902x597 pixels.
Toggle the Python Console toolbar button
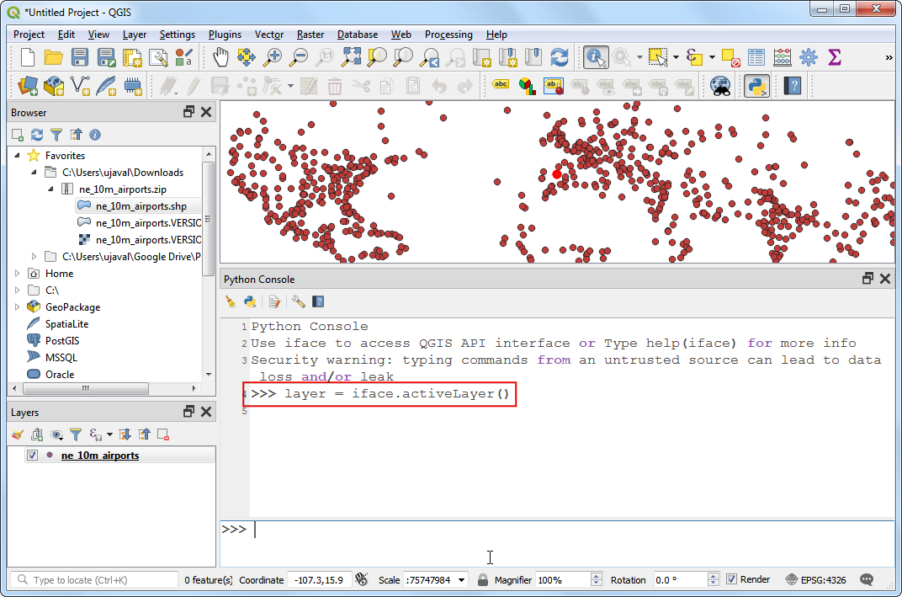pyautogui.click(x=756, y=86)
